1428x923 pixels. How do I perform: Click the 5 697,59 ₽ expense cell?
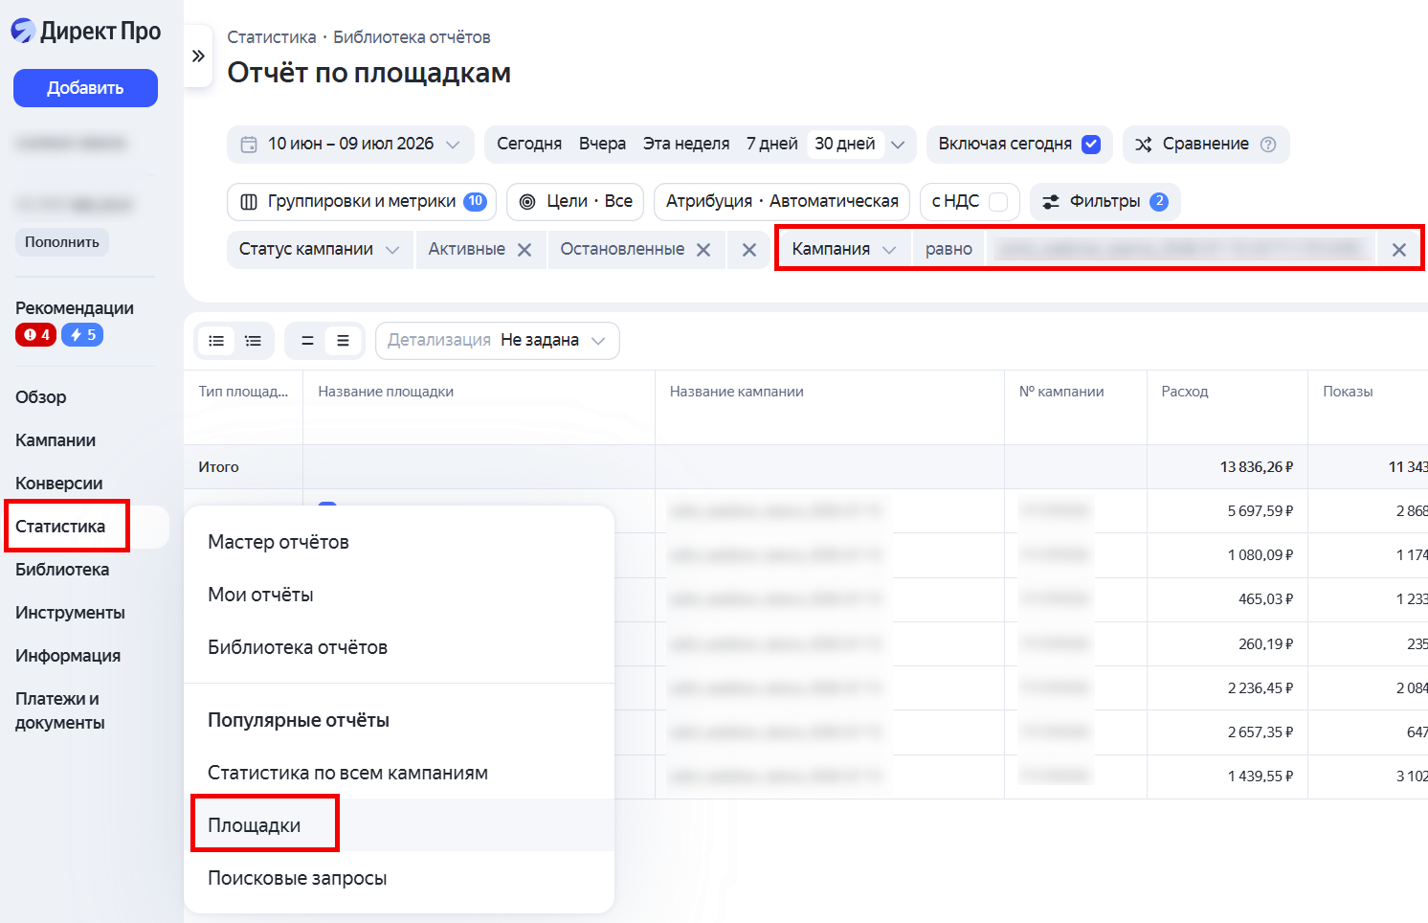point(1260,511)
